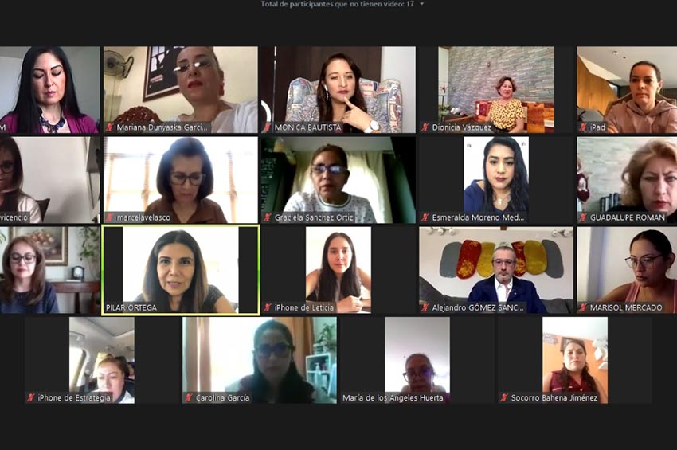Image resolution: width=677 pixels, height=450 pixels.
Task: Click muted mic icon beside Socorro Bahena Jiménez
Action: 504,397
